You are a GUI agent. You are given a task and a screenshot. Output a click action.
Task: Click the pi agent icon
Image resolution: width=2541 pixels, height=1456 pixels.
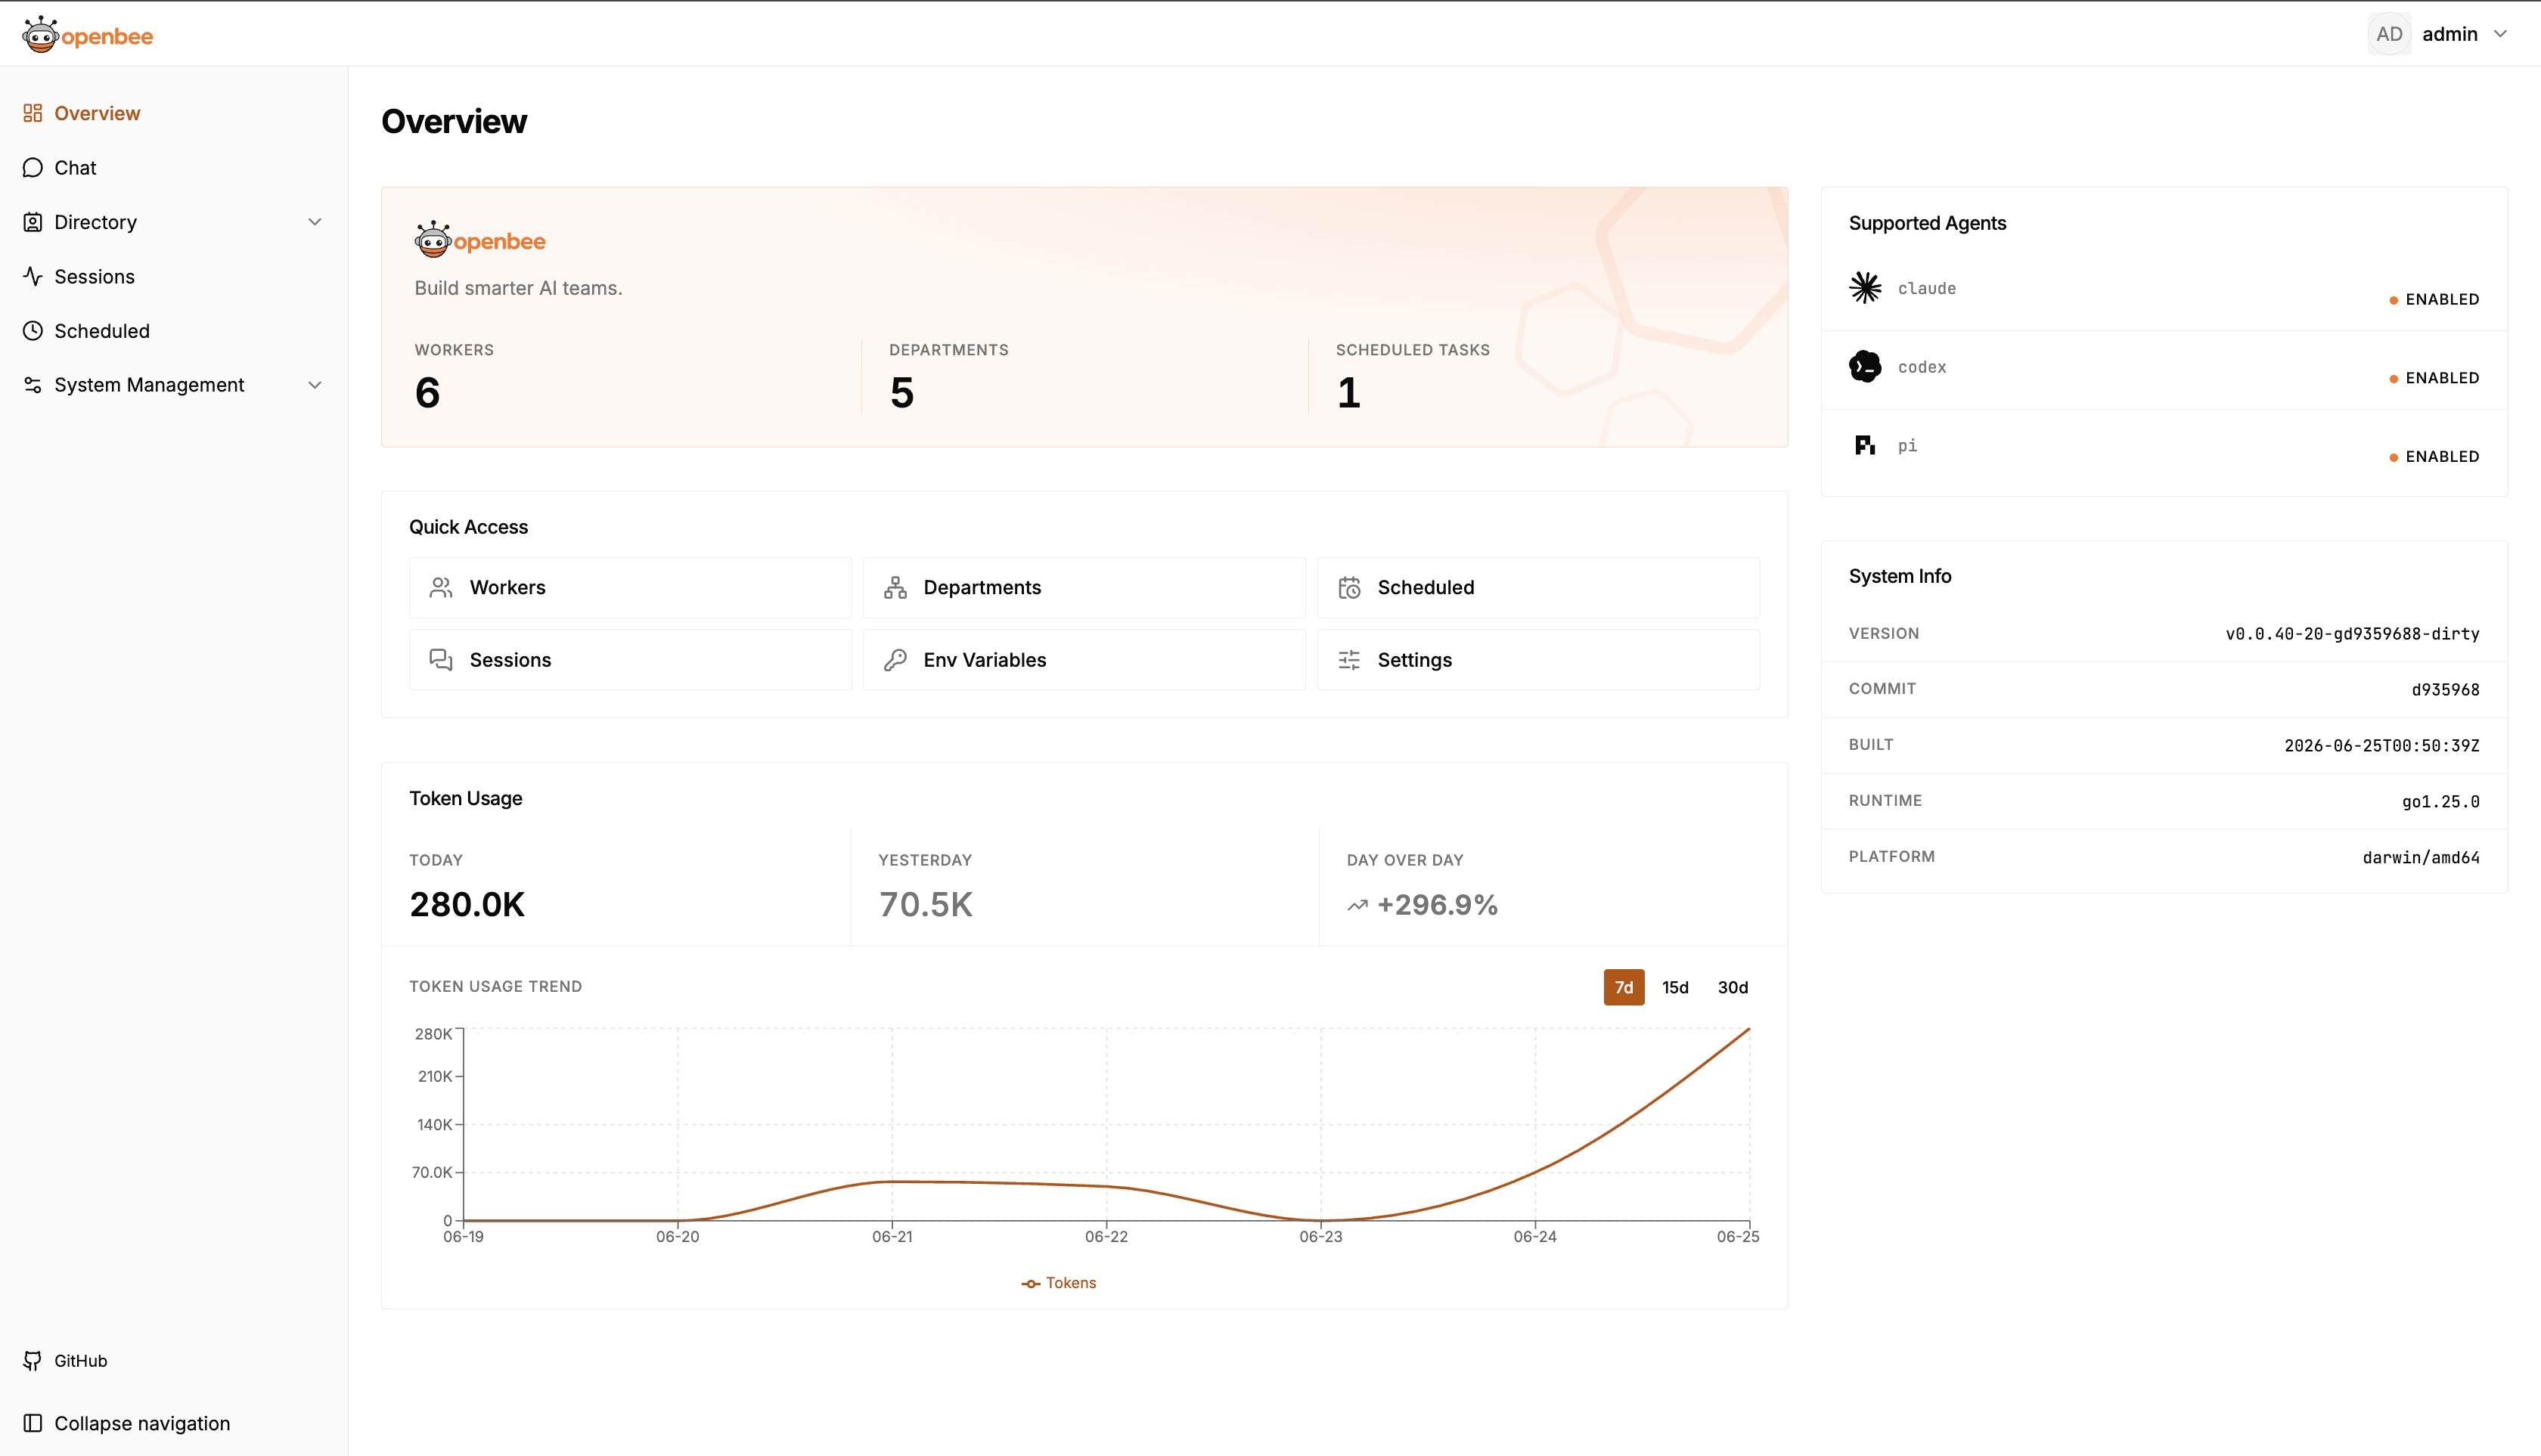(1865, 445)
